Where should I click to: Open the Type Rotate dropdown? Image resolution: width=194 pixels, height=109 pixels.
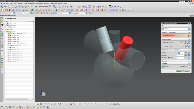[x=189, y=29]
